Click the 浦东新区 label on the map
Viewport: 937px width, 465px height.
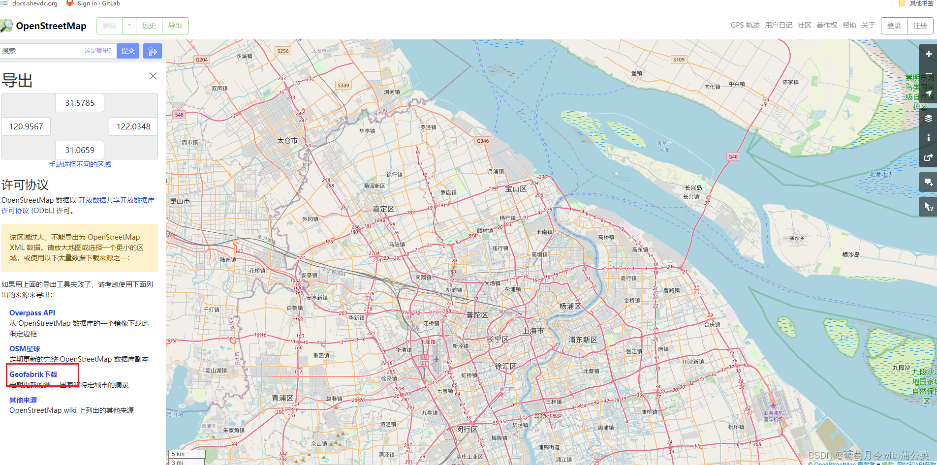(x=583, y=340)
